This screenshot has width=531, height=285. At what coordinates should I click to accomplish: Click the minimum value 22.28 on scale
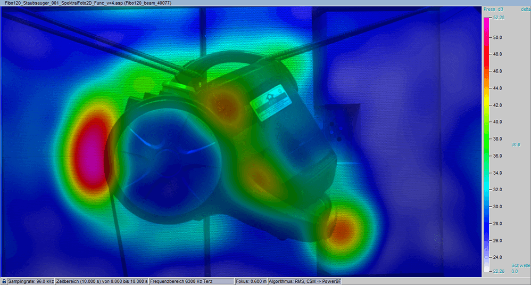click(x=500, y=271)
